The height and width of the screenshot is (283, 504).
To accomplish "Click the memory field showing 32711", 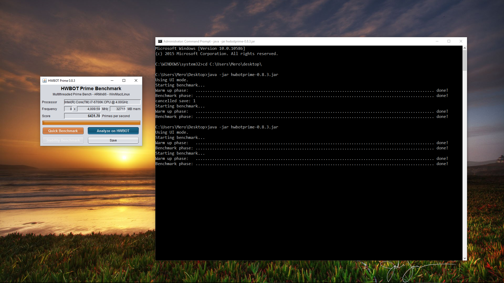I will 118,109.
